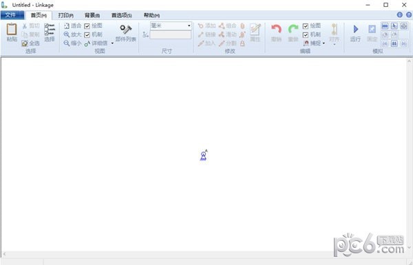413x265 pixels.
Task: Click the 滑动 (Slide) icon
Action: point(222,34)
